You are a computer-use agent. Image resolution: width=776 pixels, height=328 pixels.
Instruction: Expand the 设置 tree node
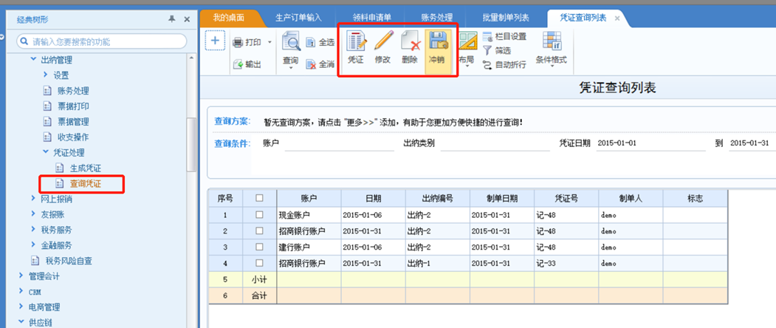pyautogui.click(x=46, y=75)
